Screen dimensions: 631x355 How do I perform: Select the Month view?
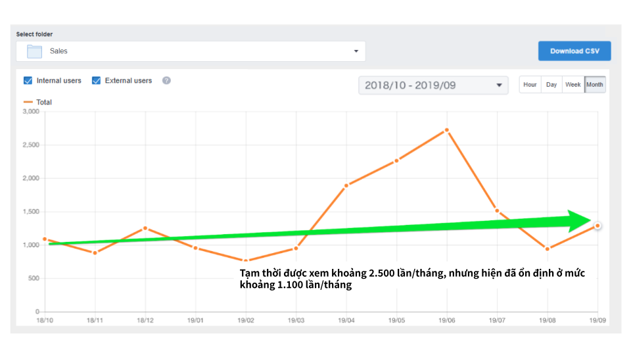[x=595, y=85]
